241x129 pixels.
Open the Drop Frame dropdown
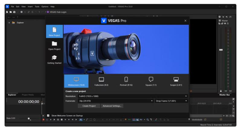(x=172, y=101)
